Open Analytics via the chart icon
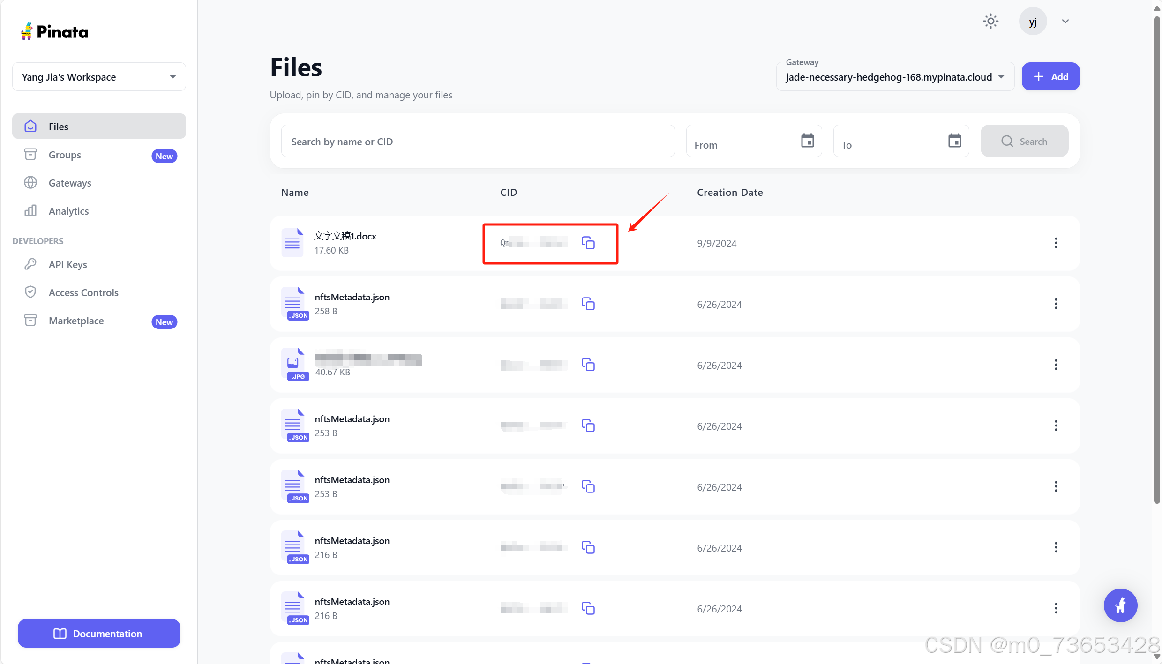 click(x=30, y=211)
